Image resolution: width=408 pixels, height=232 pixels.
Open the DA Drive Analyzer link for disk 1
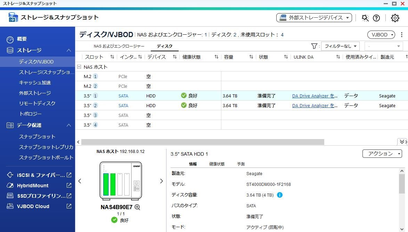click(315, 96)
